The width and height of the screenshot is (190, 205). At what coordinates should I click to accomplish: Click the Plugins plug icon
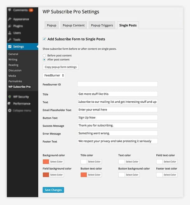coord(10,26)
